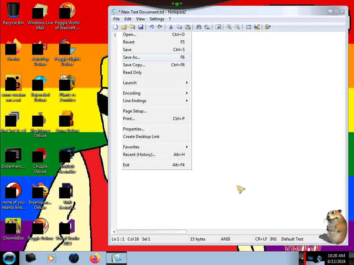The width and height of the screenshot is (354, 265).
Task: Click the Copy toolbar icon
Action: point(179,27)
